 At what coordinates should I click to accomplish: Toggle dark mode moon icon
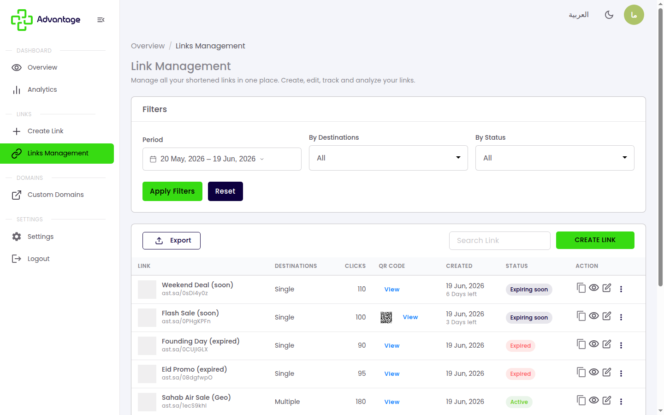(x=609, y=15)
